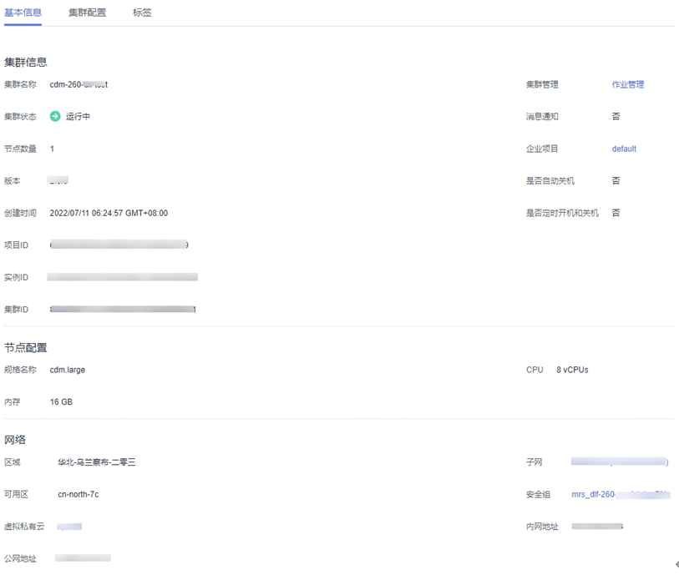Image resolution: width=679 pixels, height=580 pixels.
Task: Click the blurred 子网 subnet link
Action: [619, 461]
